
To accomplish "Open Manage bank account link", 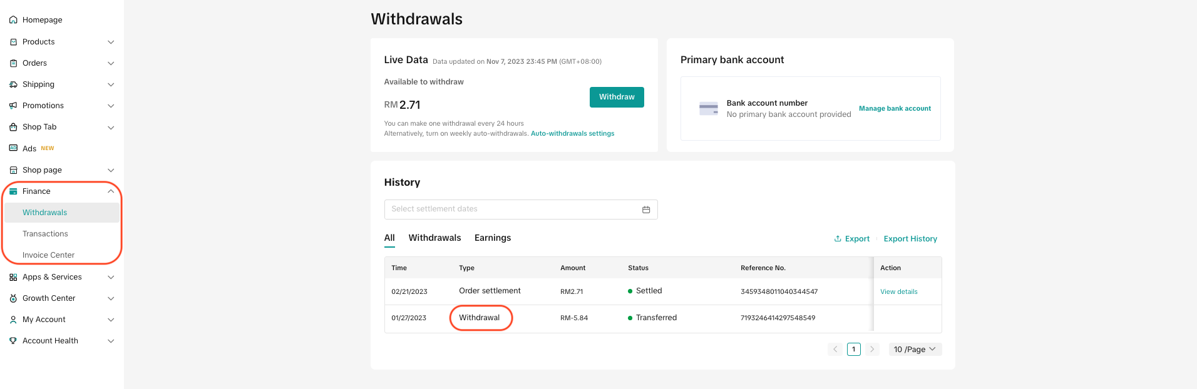I will [895, 109].
